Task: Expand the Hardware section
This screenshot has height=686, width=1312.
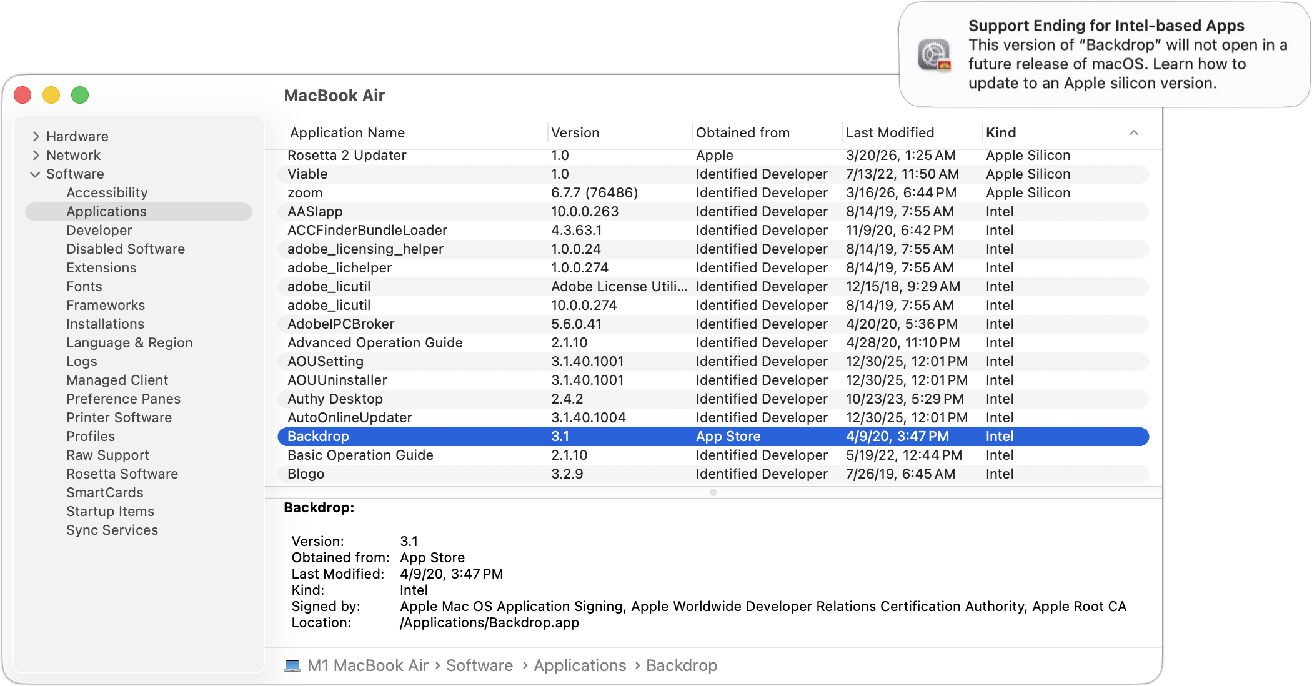Action: [x=36, y=136]
